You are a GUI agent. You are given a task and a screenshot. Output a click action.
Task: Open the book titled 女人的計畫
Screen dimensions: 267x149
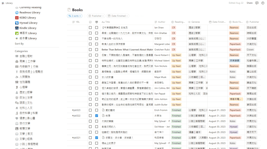tap(107, 77)
